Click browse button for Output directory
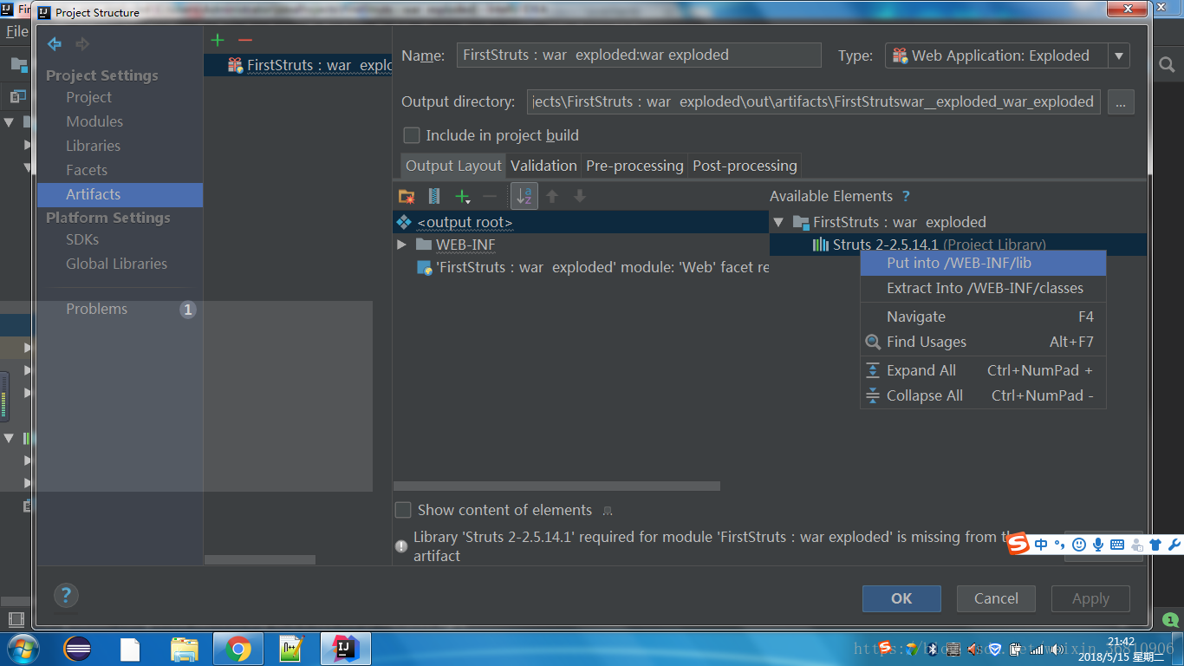Screen dimensions: 1184x666 pos(1121,102)
